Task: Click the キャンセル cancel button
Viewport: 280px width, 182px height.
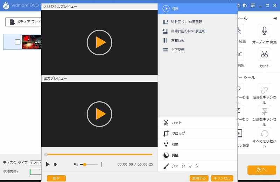Action: pos(222,178)
